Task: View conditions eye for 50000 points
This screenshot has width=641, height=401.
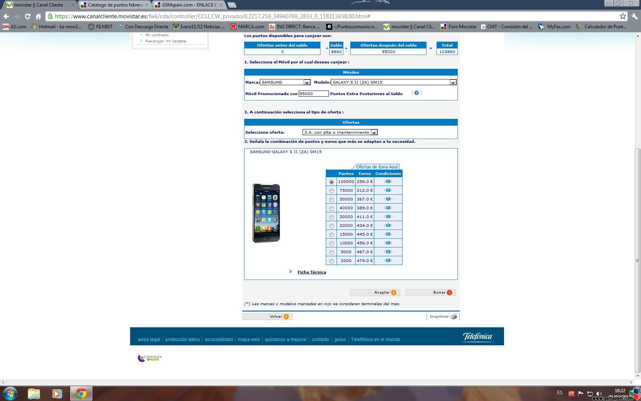Action: (x=388, y=199)
